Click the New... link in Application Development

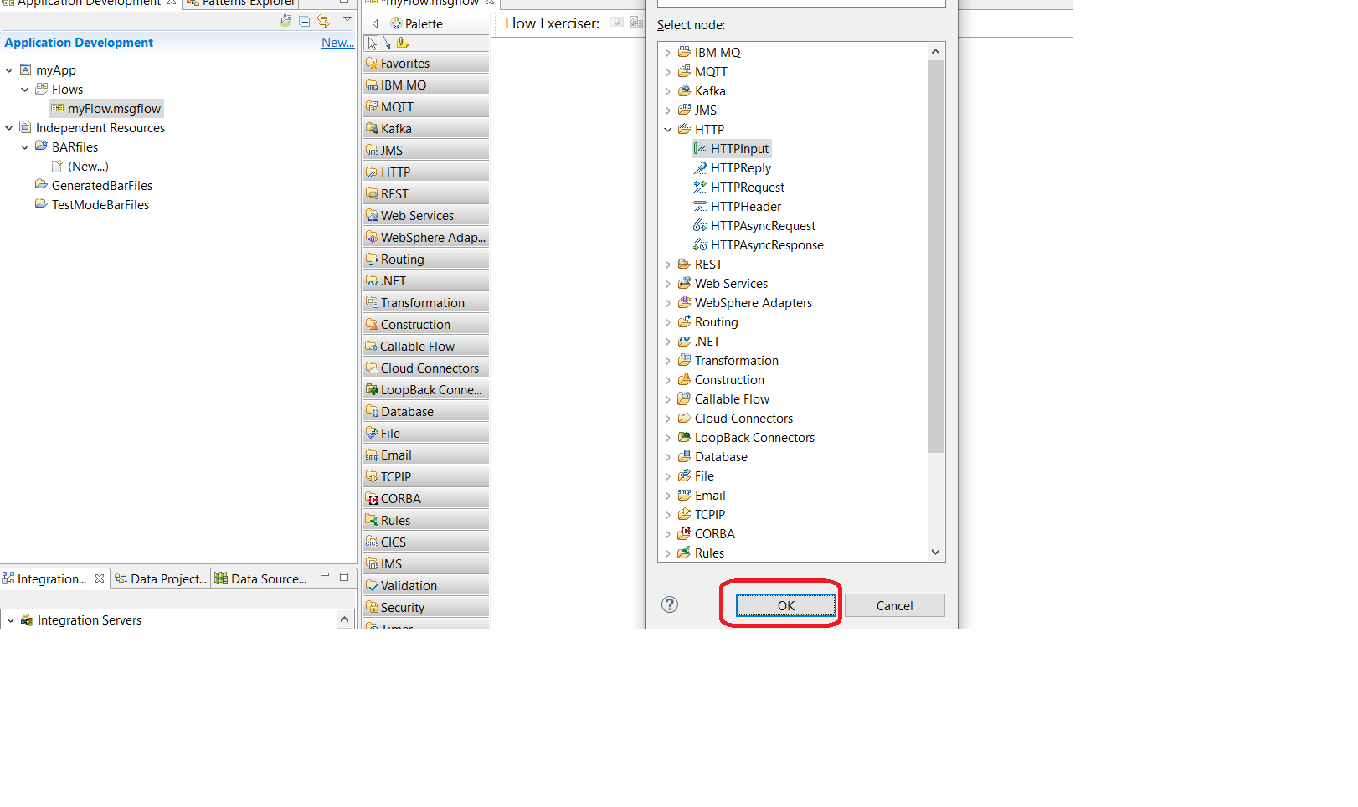point(337,43)
